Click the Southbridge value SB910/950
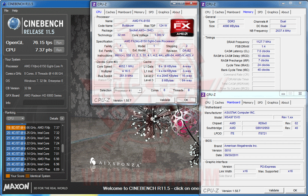 (x=262, y=128)
